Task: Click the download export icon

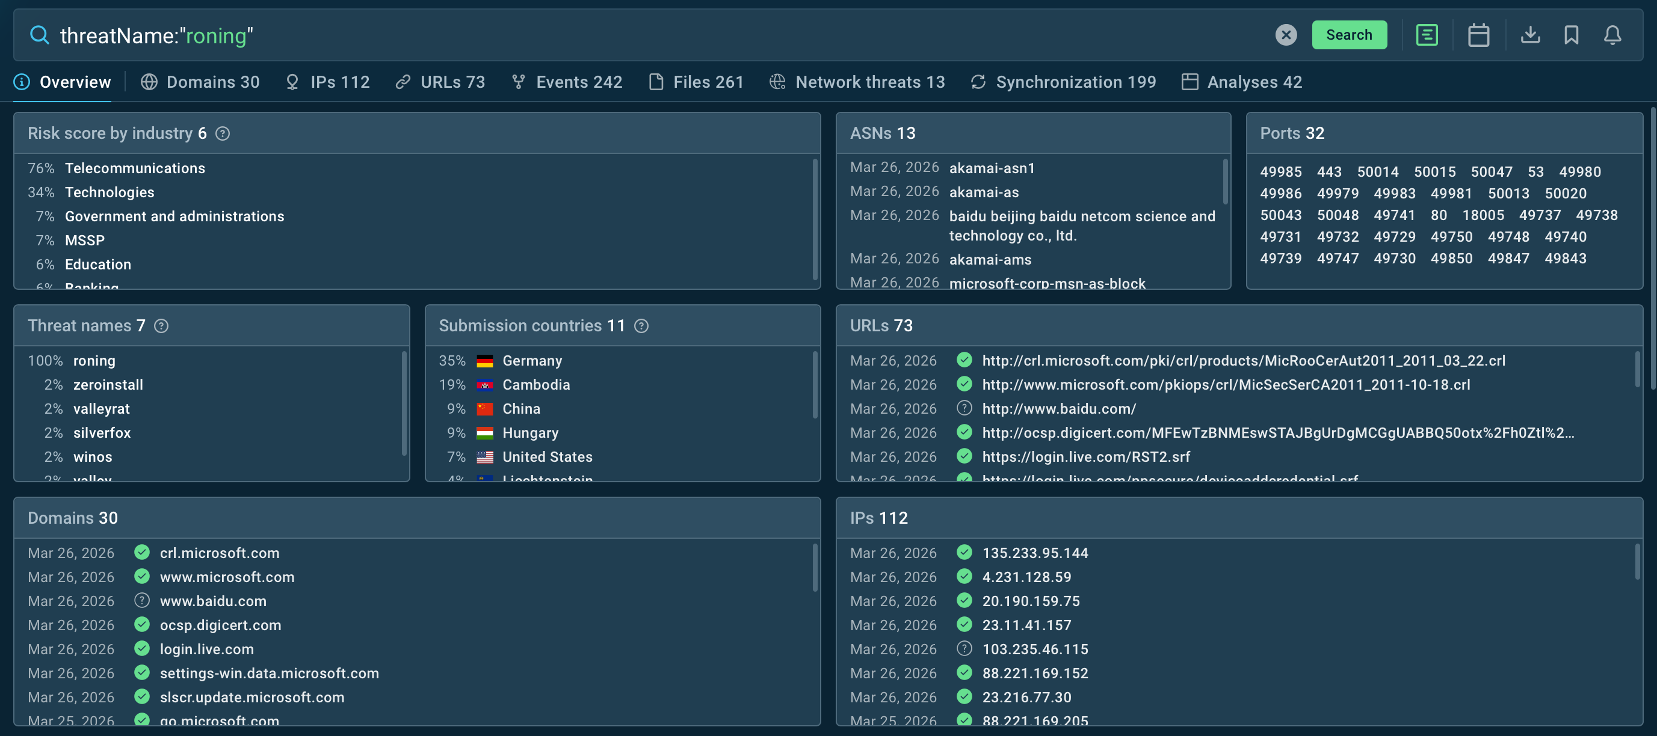Action: pos(1531,35)
